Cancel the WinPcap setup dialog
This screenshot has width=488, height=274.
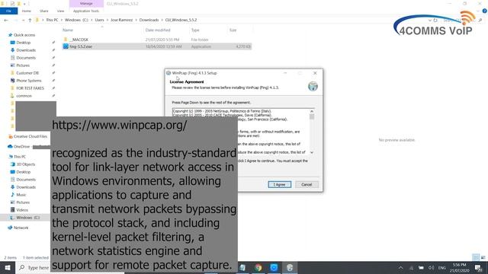[307, 184]
